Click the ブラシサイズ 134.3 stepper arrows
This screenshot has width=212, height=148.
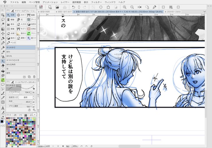coord(31,93)
